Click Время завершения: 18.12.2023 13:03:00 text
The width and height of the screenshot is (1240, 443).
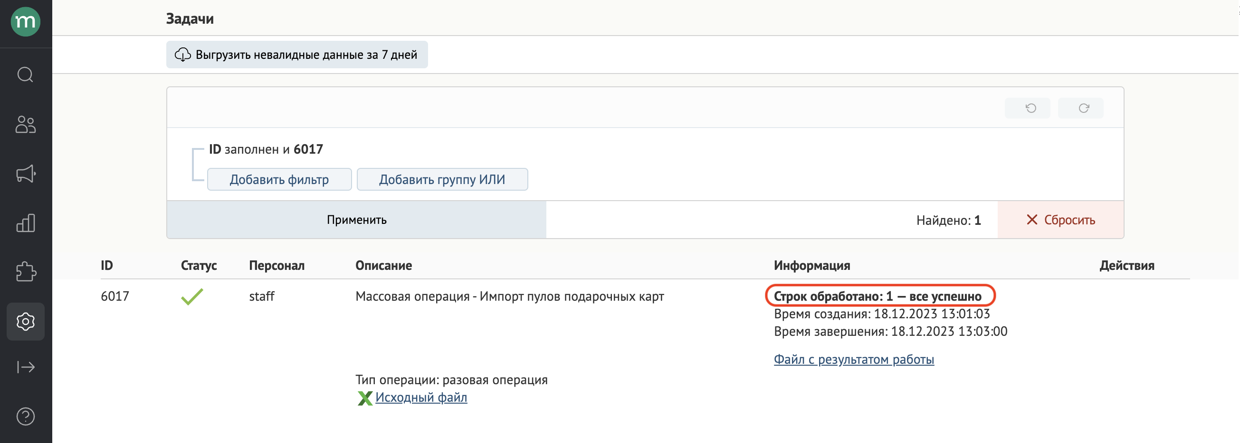(x=890, y=332)
